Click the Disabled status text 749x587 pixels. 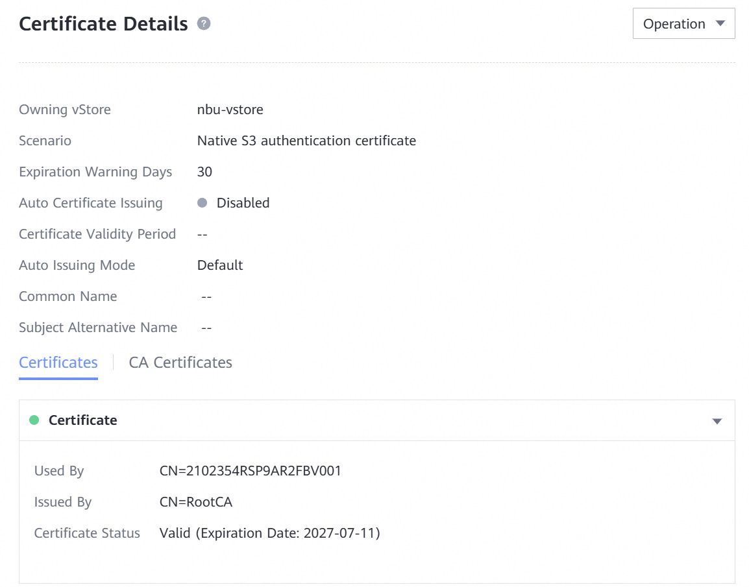tap(243, 203)
